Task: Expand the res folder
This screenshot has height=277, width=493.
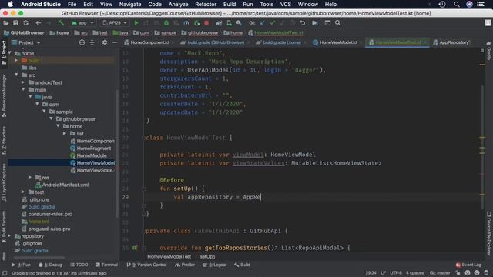Action: click(30, 178)
